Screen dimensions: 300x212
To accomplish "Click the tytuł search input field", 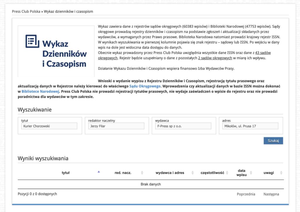I will [49, 126].
